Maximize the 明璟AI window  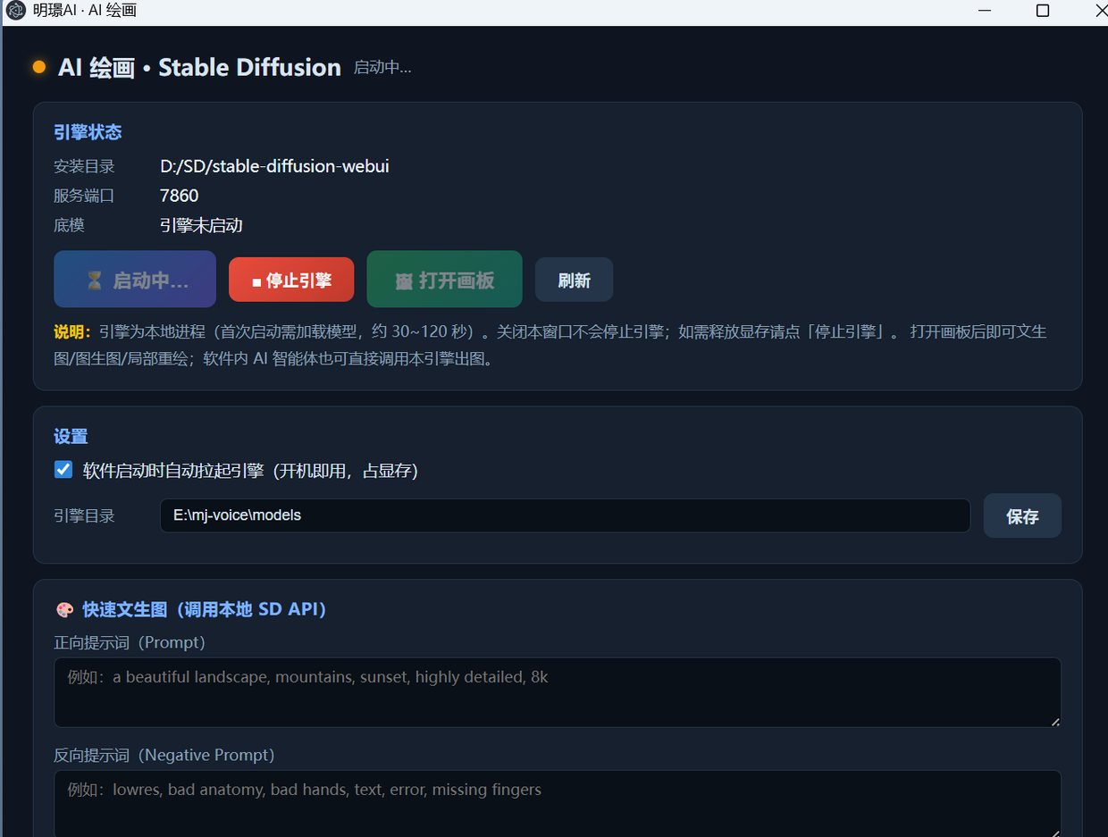pyautogui.click(x=1042, y=11)
